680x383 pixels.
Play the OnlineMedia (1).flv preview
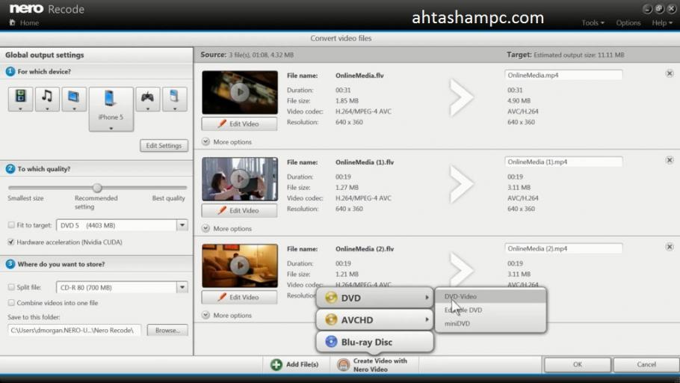click(x=240, y=179)
